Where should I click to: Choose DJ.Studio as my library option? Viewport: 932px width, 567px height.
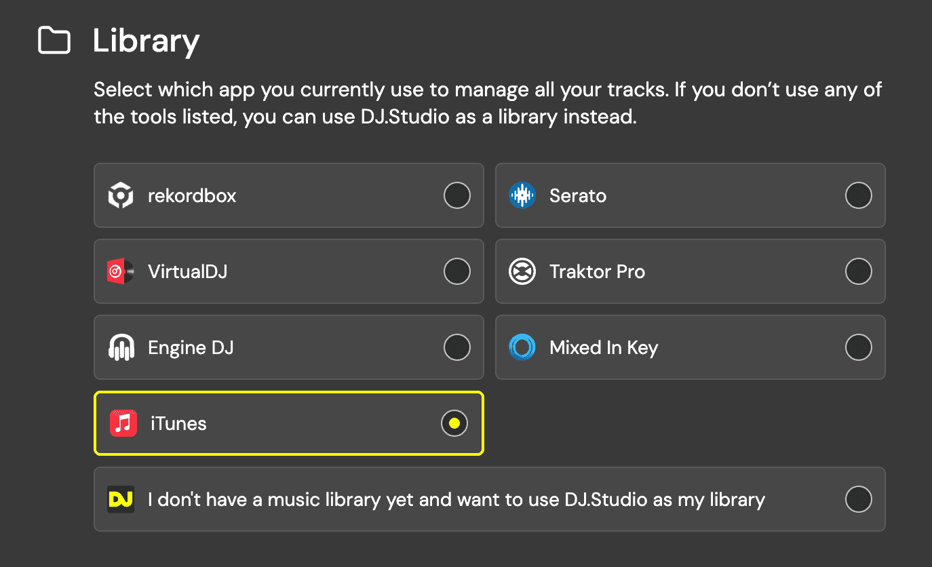point(859,499)
